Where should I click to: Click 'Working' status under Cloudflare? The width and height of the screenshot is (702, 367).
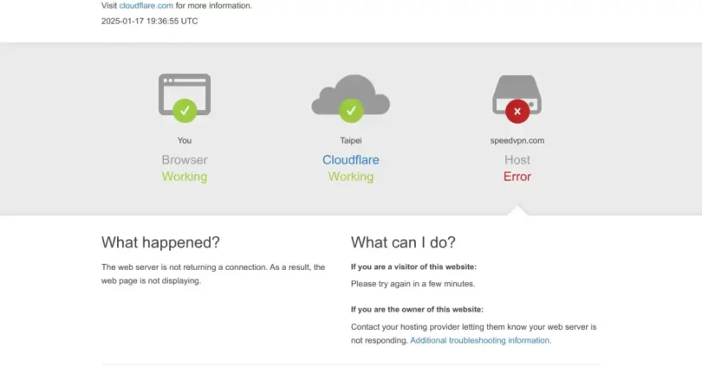pyautogui.click(x=350, y=177)
